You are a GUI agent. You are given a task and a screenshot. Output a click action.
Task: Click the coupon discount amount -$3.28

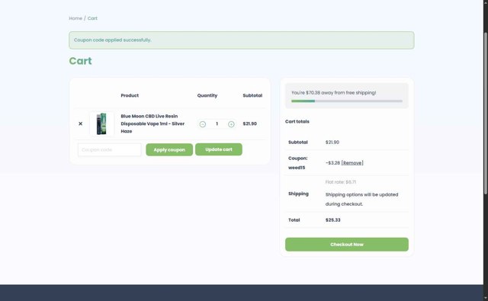click(332, 162)
